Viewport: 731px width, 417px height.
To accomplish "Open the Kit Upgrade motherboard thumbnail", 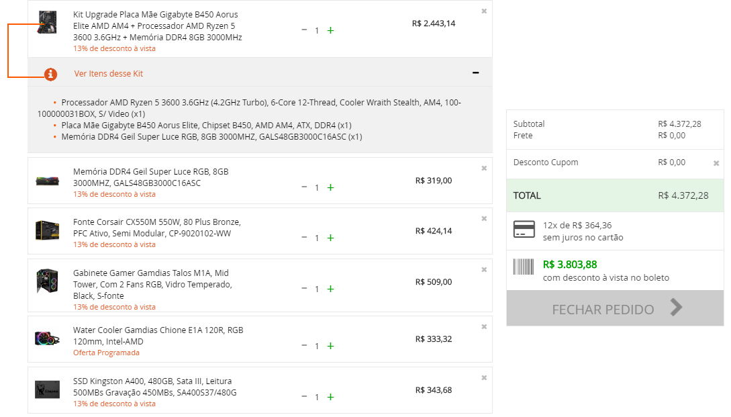I will coord(47,22).
